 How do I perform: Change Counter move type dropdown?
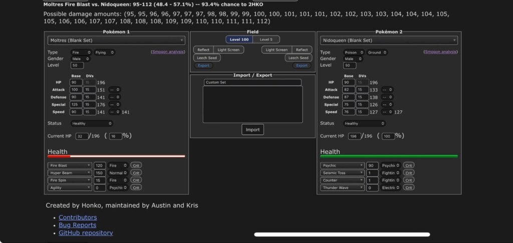tap(390, 180)
